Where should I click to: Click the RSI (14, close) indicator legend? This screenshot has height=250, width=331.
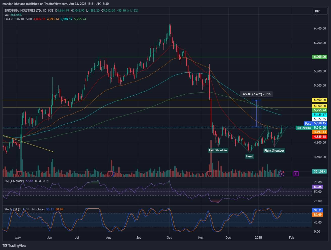coord(14,181)
